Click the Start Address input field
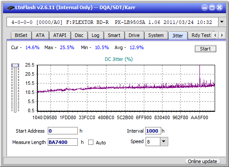The width and height of the screenshot is (229, 167). pyautogui.click(x=63, y=131)
